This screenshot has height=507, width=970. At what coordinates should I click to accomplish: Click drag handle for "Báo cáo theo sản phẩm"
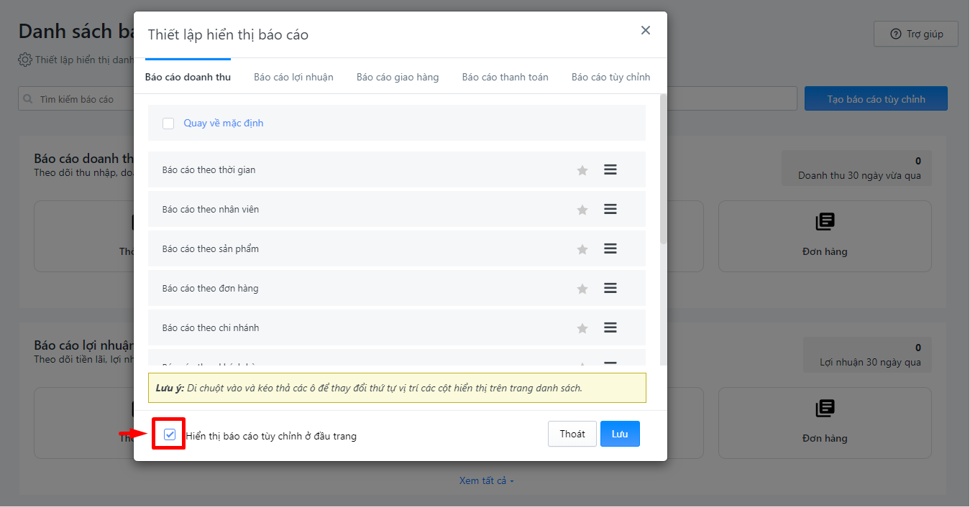point(610,248)
